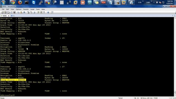Click the Find binoculars icon
176x99 pixels.
[24, 12]
